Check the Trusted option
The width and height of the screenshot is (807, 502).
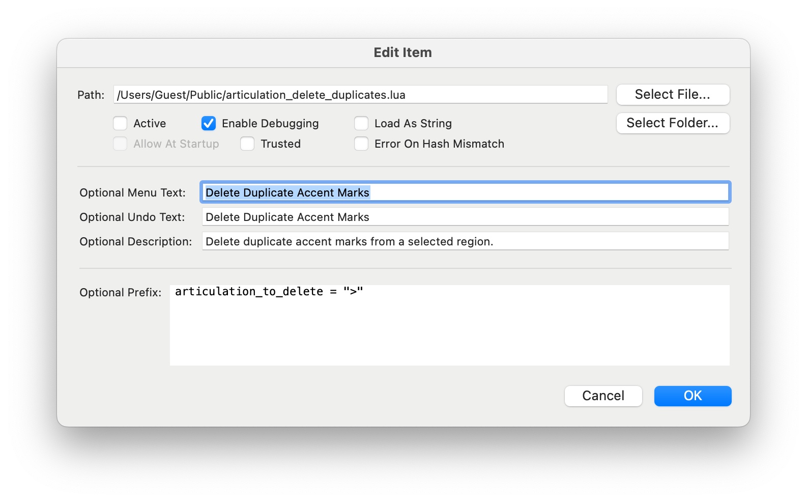(247, 144)
